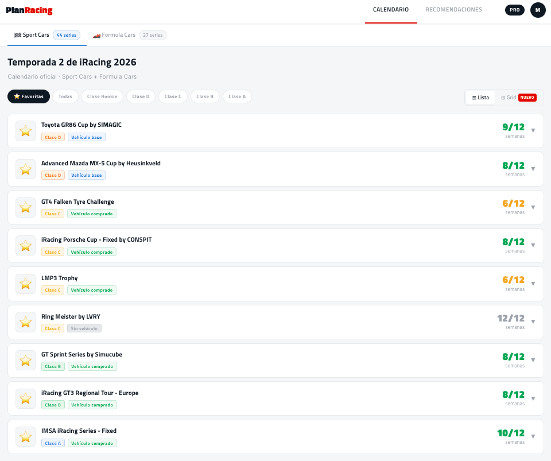The image size is (551, 461).
Task: Click the PlanRacing logo
Action: pos(29,10)
